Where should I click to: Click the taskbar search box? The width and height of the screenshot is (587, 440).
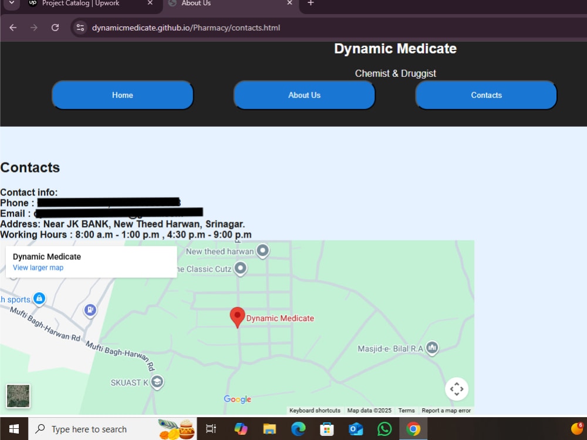pos(113,429)
